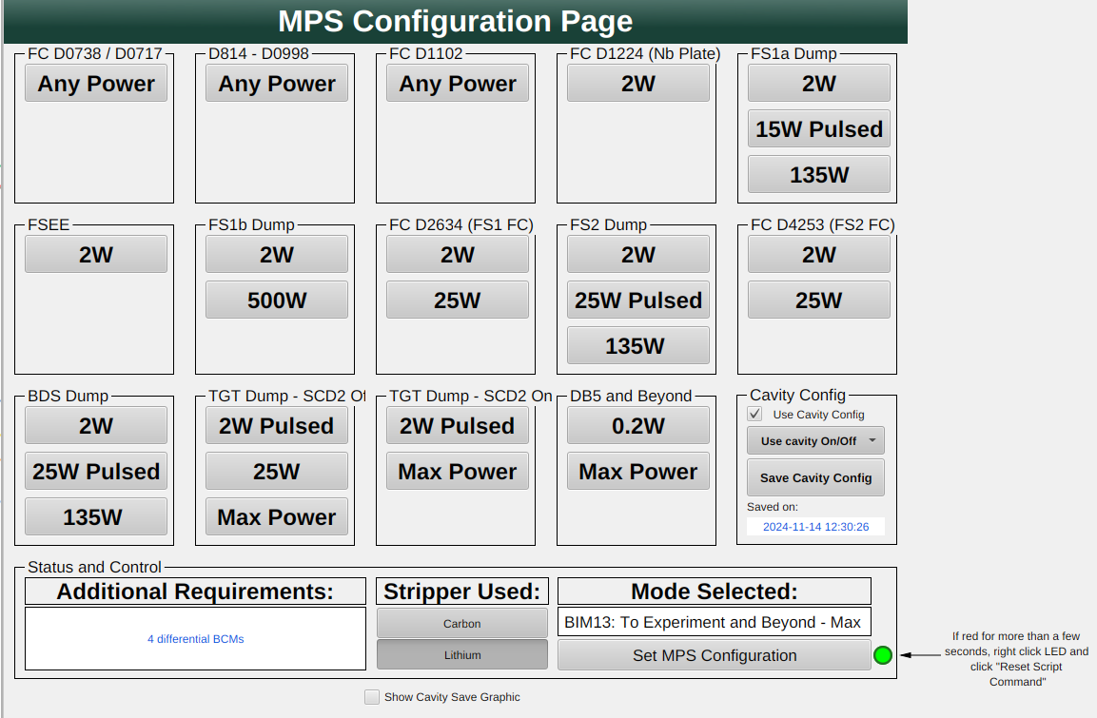Click 25W Pulsed in BDS Dump

click(x=95, y=472)
